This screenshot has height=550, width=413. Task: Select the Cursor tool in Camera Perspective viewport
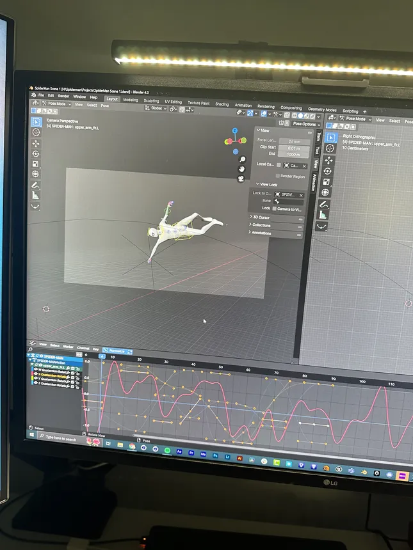click(x=36, y=132)
